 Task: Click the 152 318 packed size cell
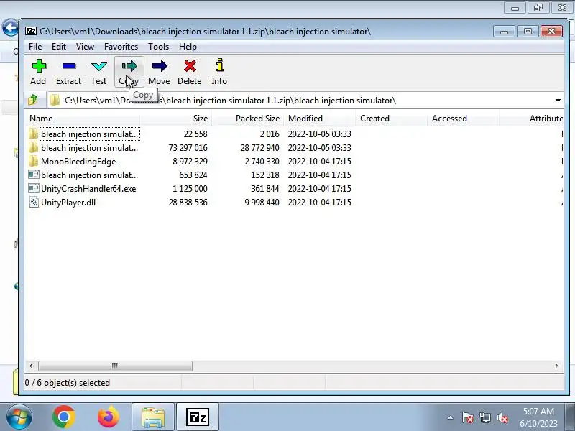tap(265, 175)
